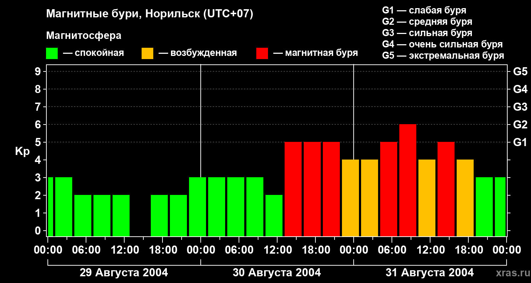Screen dimensions: 531x283
Task: Click the last orange bar on 31 August
Action: pos(465,198)
